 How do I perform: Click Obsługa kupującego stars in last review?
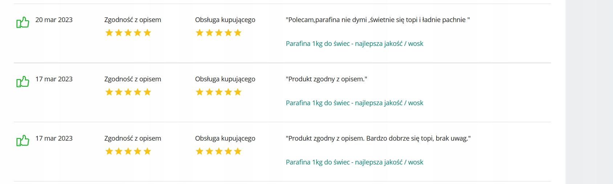218,151
